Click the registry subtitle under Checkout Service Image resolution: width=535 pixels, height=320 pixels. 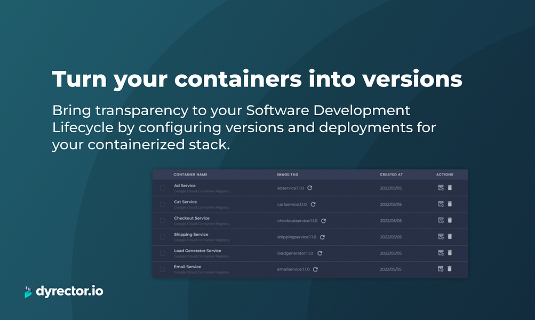(202, 224)
